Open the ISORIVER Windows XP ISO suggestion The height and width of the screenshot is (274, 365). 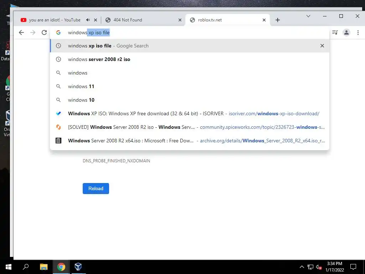190,113
